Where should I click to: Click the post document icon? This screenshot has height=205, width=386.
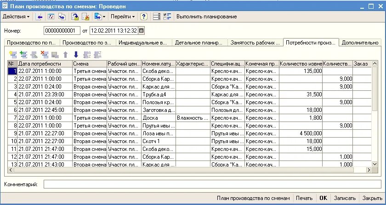(75, 17)
